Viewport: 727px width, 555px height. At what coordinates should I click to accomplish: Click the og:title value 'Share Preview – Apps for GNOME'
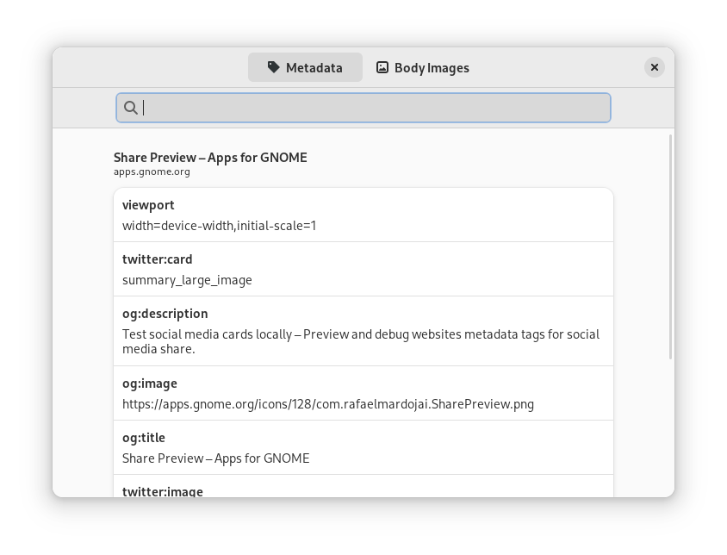click(215, 458)
